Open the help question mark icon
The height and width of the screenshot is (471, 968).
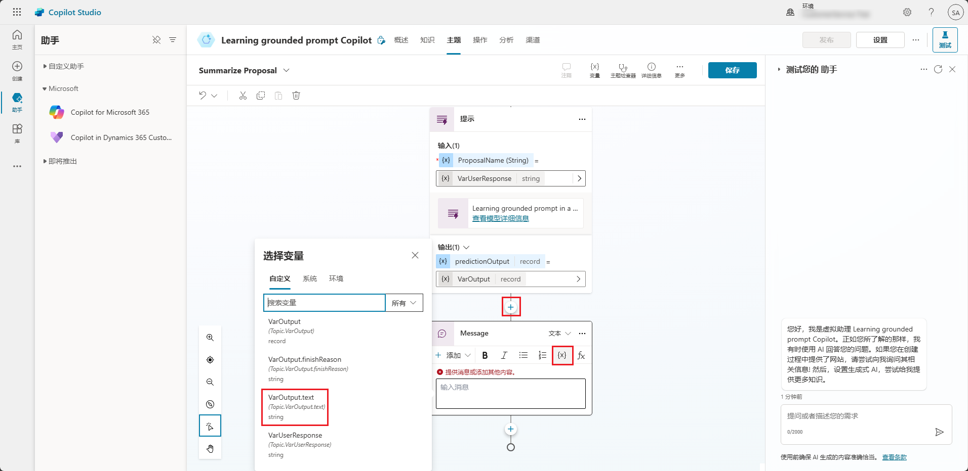tap(931, 12)
